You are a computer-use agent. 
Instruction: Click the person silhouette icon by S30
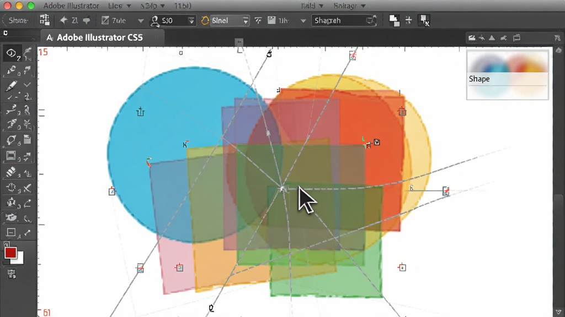click(x=155, y=21)
